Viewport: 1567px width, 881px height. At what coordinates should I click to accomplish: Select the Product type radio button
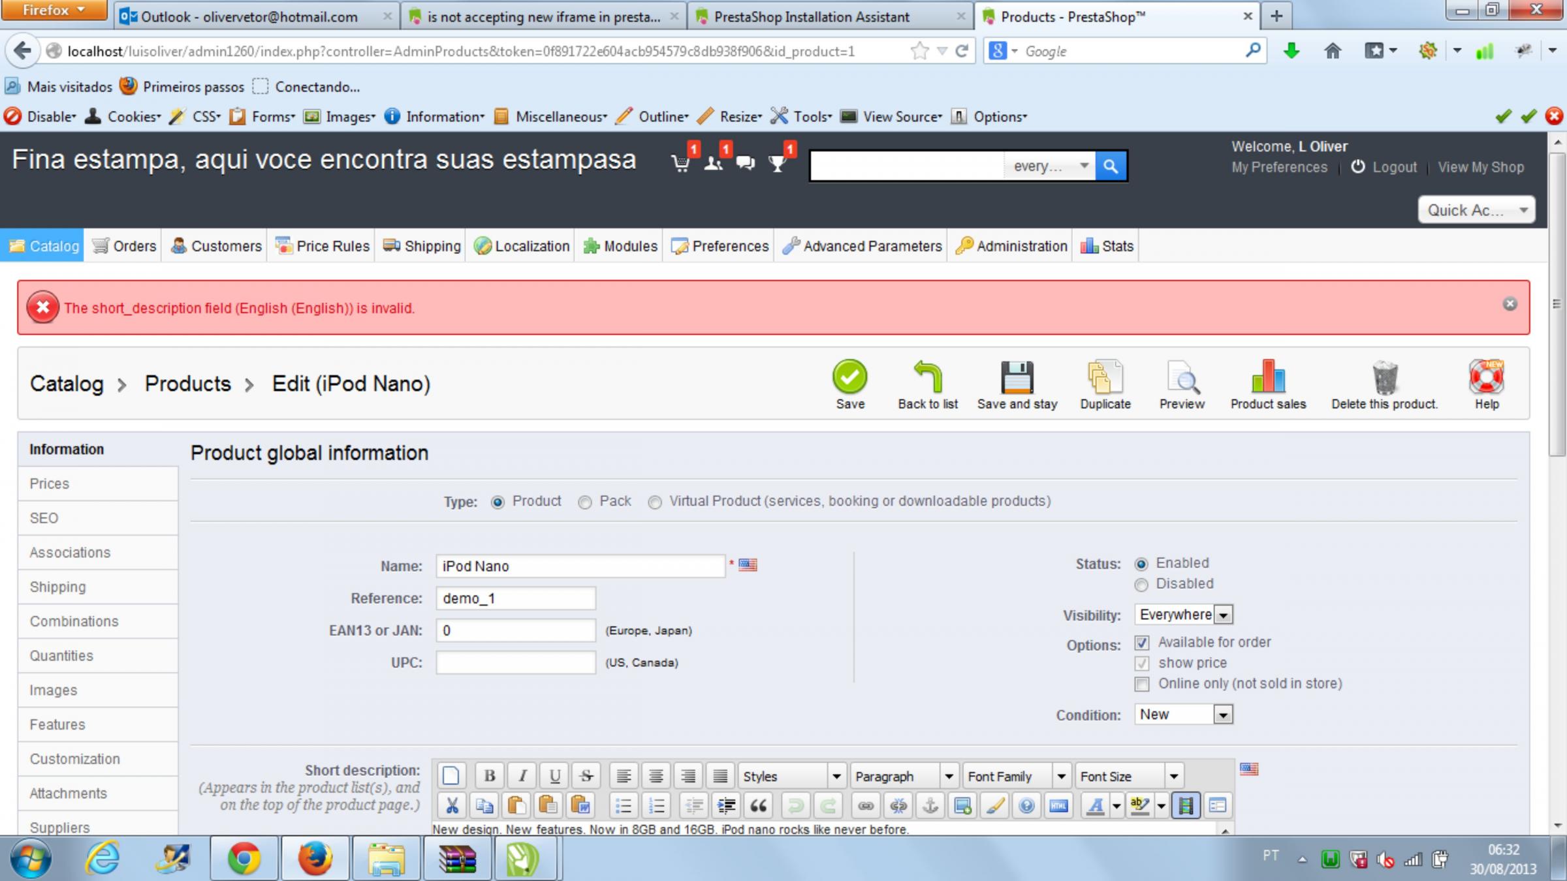click(x=498, y=502)
